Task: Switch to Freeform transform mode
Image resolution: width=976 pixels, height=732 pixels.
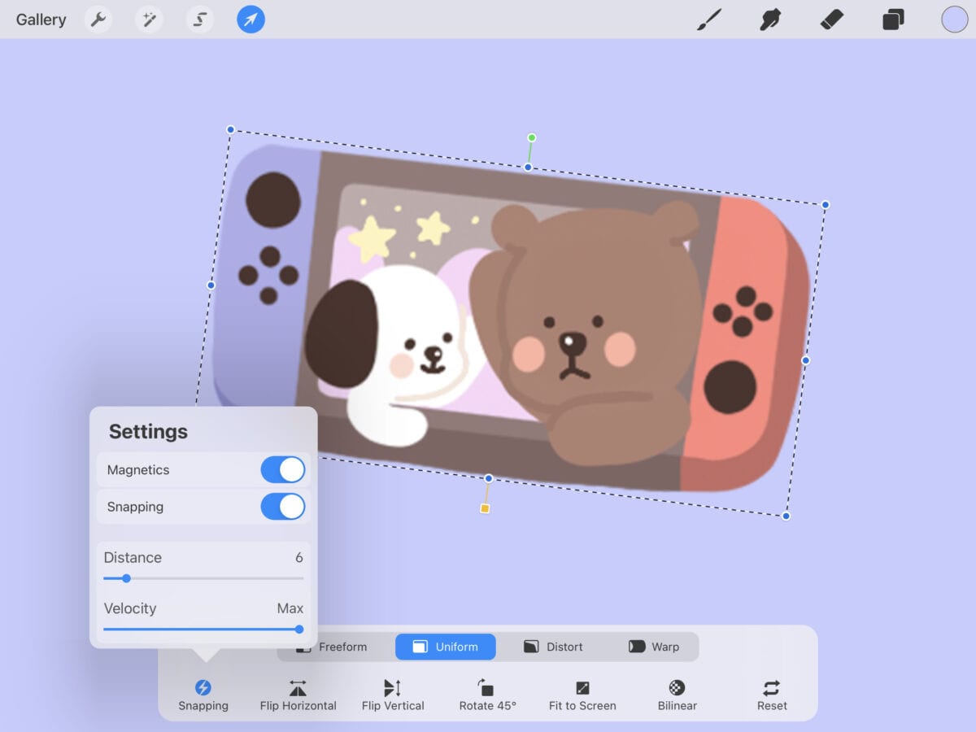Action: pyautogui.click(x=342, y=647)
